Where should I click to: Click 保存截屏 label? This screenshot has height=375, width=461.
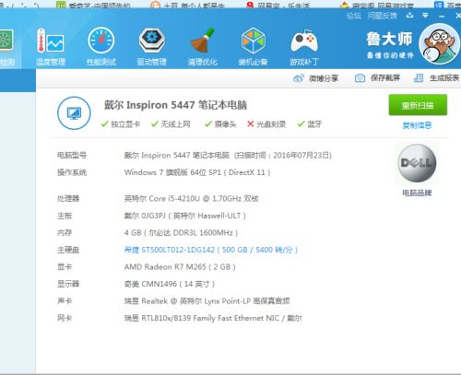pyautogui.click(x=385, y=78)
